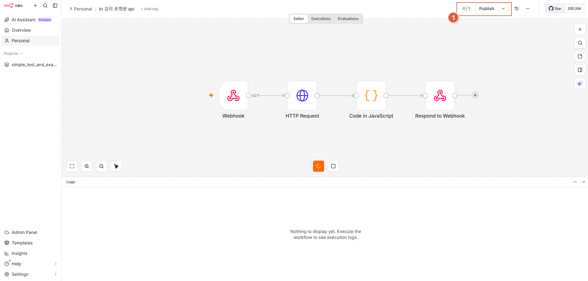Click workflow name kt 강의 포켓몬 api

coord(117,9)
